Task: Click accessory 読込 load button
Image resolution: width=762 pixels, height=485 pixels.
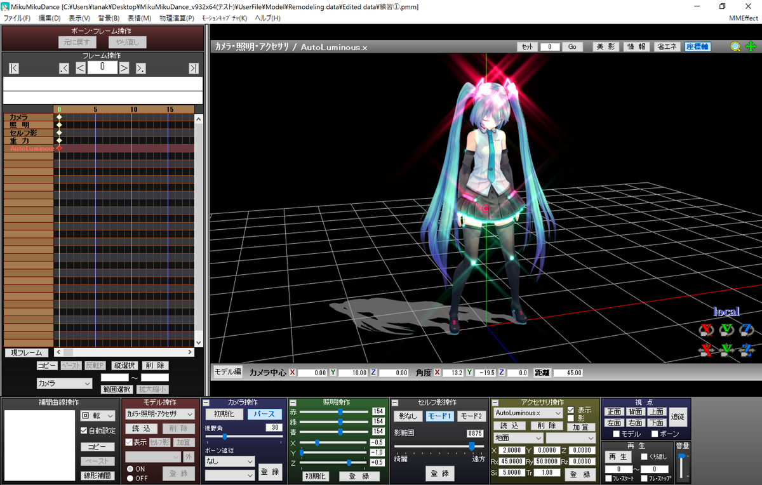Action: (x=509, y=426)
